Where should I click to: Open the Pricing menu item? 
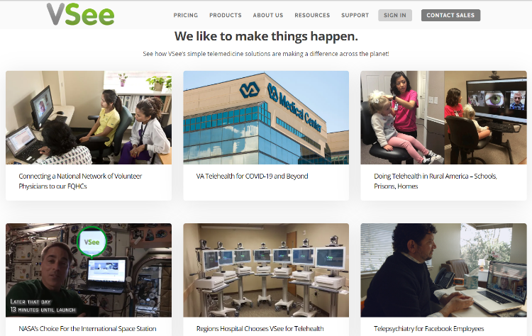pyautogui.click(x=186, y=16)
